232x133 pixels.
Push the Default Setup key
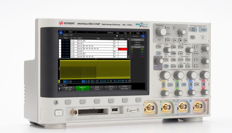click(x=192, y=37)
